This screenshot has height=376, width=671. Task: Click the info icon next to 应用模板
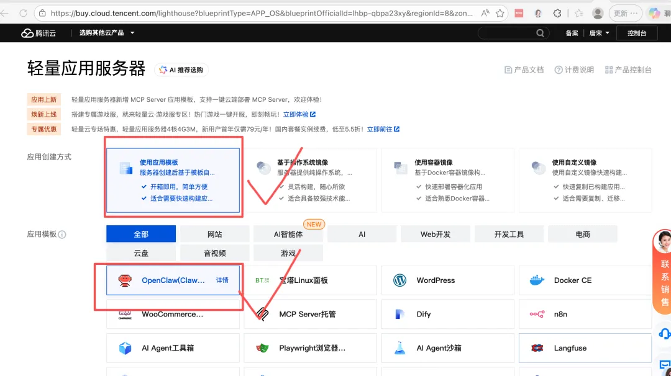click(62, 234)
